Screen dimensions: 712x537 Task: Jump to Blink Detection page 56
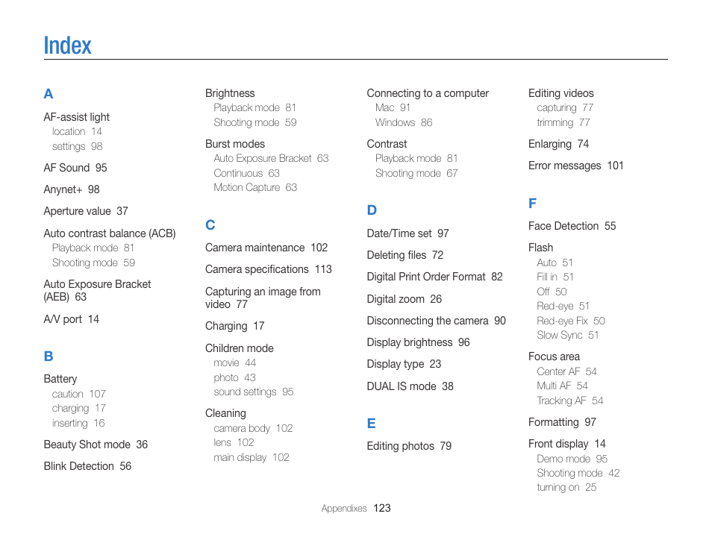(x=87, y=466)
